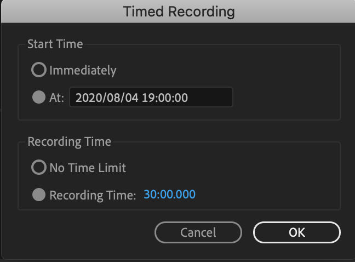
Task: Click the No Time Limit label
Action: [x=88, y=168]
